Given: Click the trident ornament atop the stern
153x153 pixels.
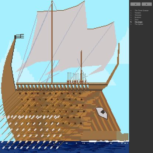Looking at the screenshot, I should click(x=19, y=36).
